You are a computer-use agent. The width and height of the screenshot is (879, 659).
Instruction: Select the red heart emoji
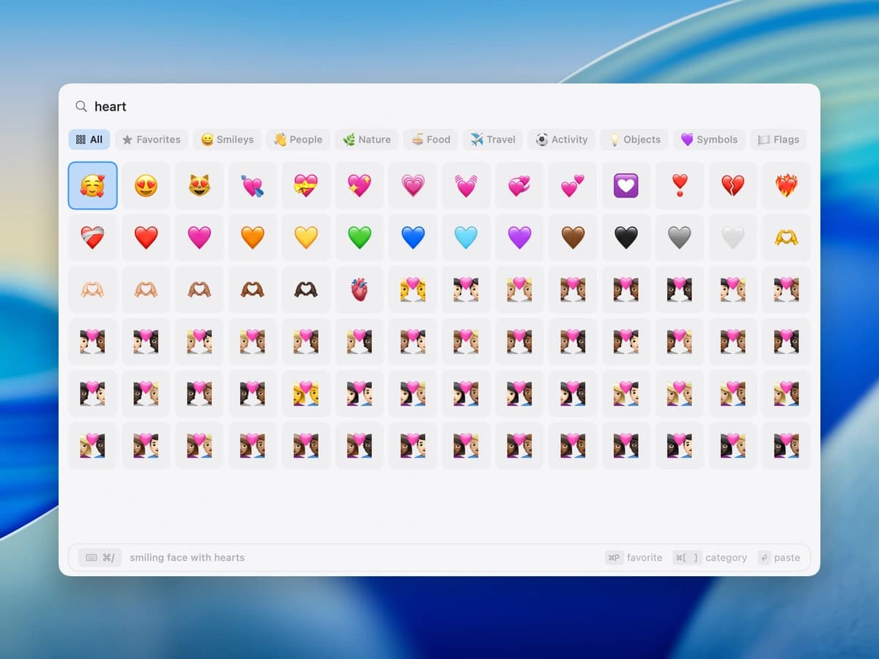(x=146, y=238)
